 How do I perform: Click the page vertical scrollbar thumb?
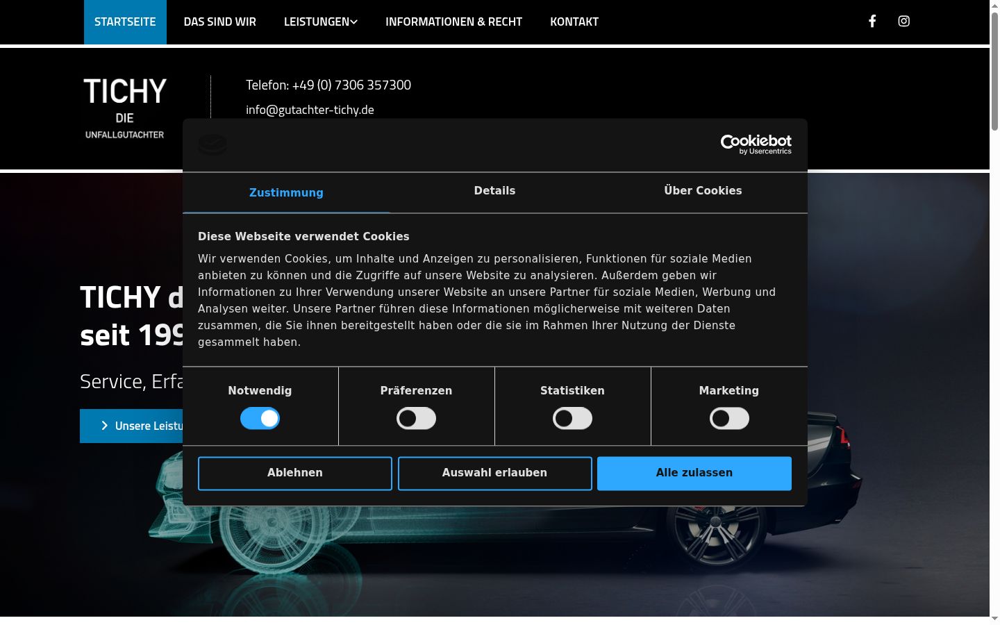tap(994, 71)
